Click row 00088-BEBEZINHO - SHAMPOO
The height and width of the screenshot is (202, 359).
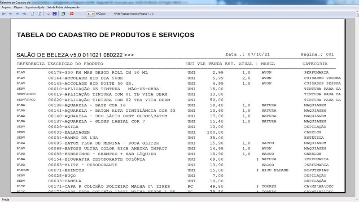[179, 154]
